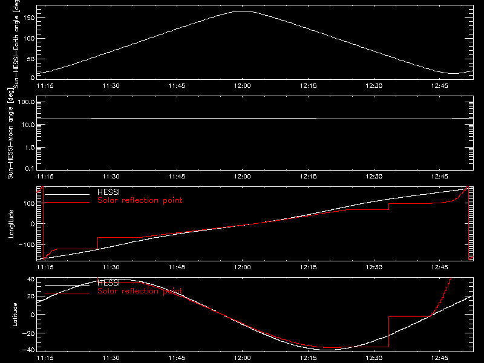Viewport: 484px width, 363px height.
Task: Select the 12:00 label under Earth angle plot
Action: coord(243,86)
